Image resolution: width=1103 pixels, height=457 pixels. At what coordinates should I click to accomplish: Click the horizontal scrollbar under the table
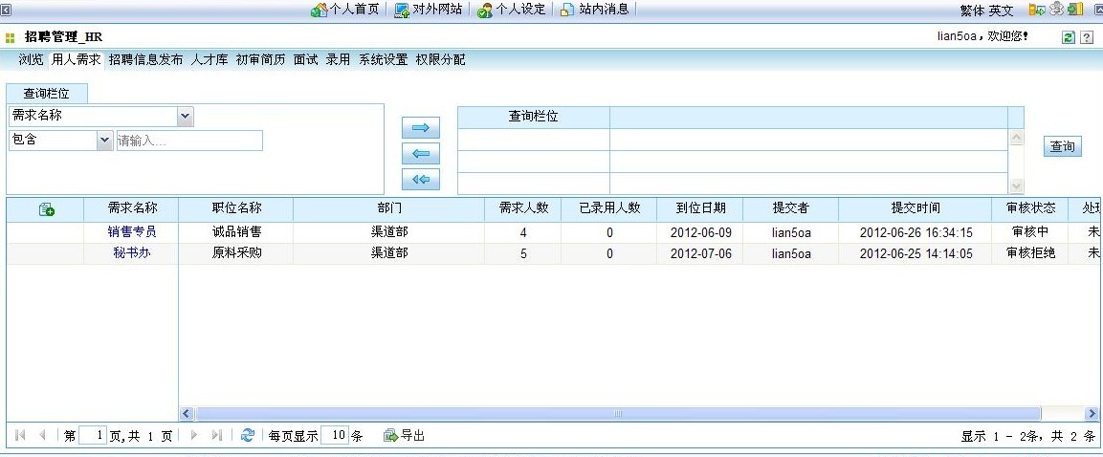point(617,414)
